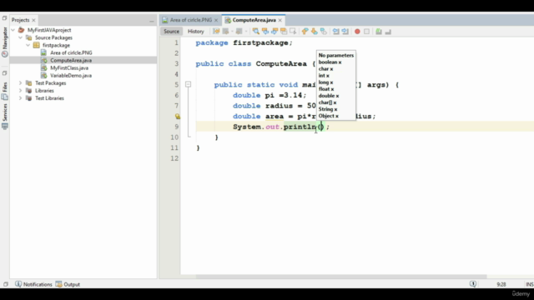Screen dimensions: 534x300
Task: Switch editor to Source view
Action: 171,32
